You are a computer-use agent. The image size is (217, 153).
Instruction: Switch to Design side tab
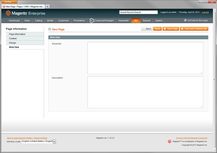click(25, 43)
